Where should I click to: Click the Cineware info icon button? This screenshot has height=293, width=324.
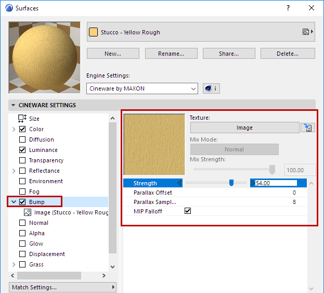point(211,88)
